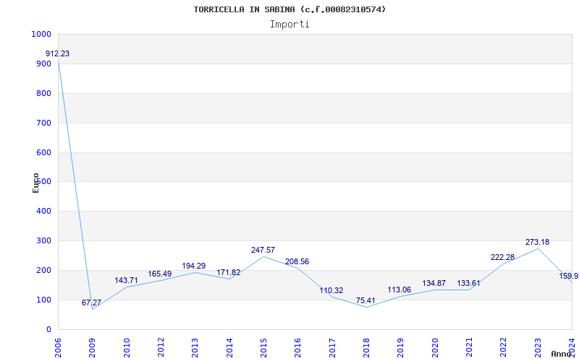Click the y-axis value 300

pyautogui.click(x=43, y=241)
